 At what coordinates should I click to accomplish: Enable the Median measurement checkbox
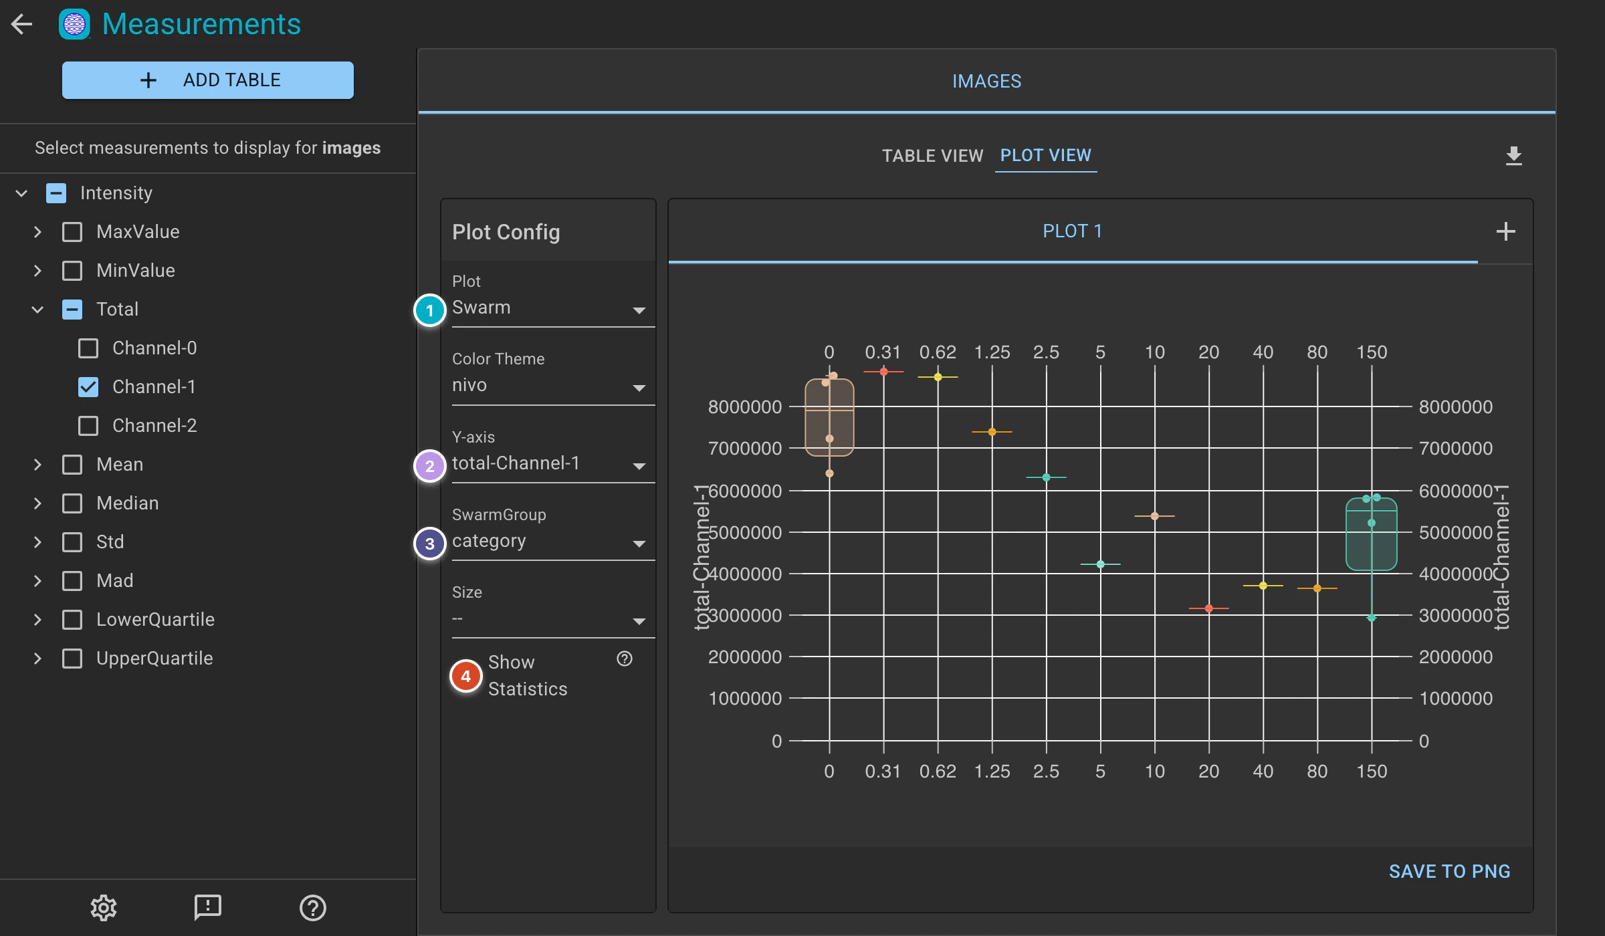72,503
